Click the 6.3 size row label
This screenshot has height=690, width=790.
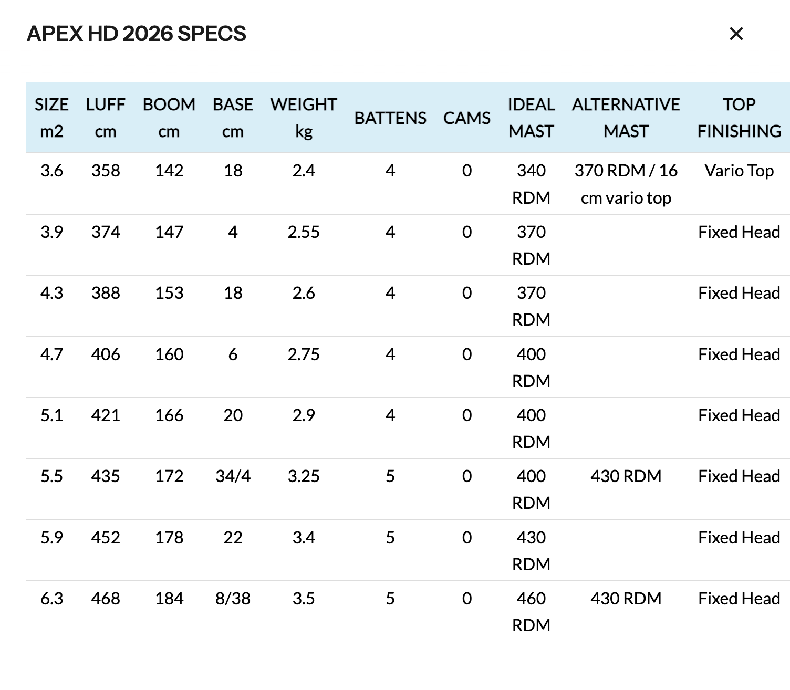[x=51, y=599]
